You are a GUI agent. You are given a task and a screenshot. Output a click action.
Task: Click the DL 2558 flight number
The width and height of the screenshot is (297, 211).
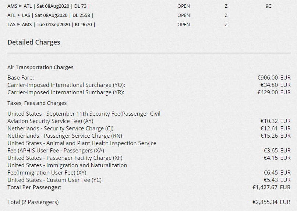tap(81, 15)
